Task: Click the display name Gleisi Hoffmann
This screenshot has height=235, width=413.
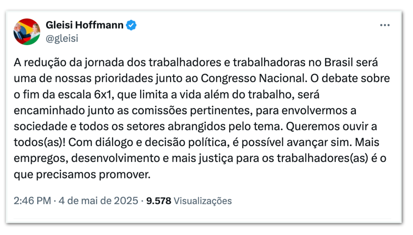Action: click(85, 25)
